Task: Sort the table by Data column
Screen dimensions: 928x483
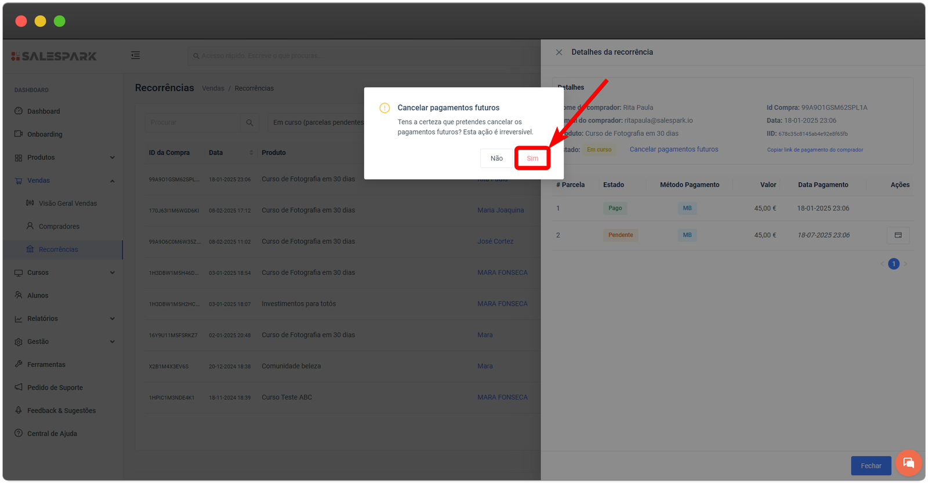Action: (x=251, y=152)
